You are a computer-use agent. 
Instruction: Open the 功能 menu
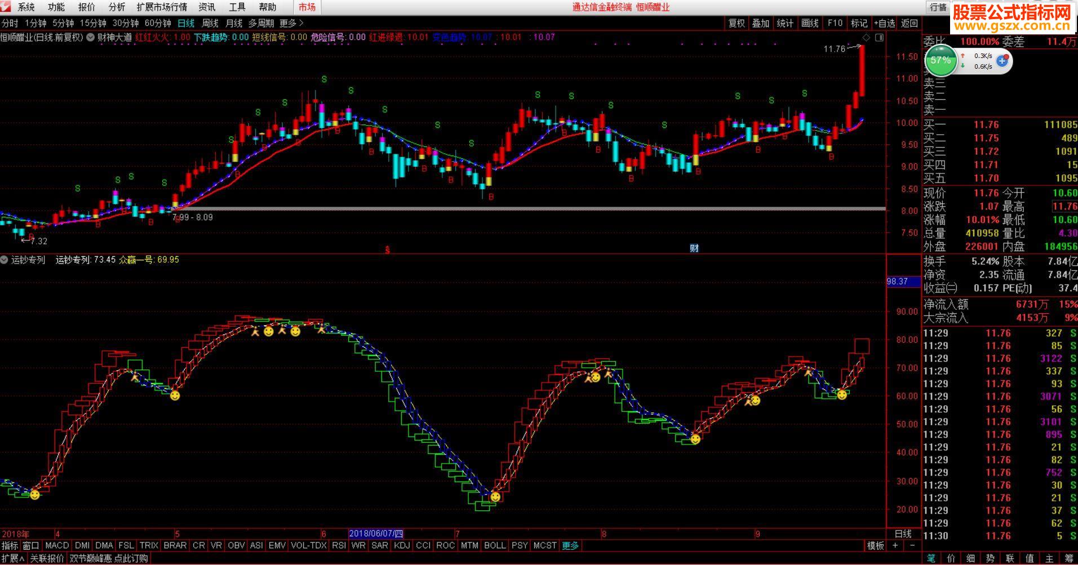(56, 7)
